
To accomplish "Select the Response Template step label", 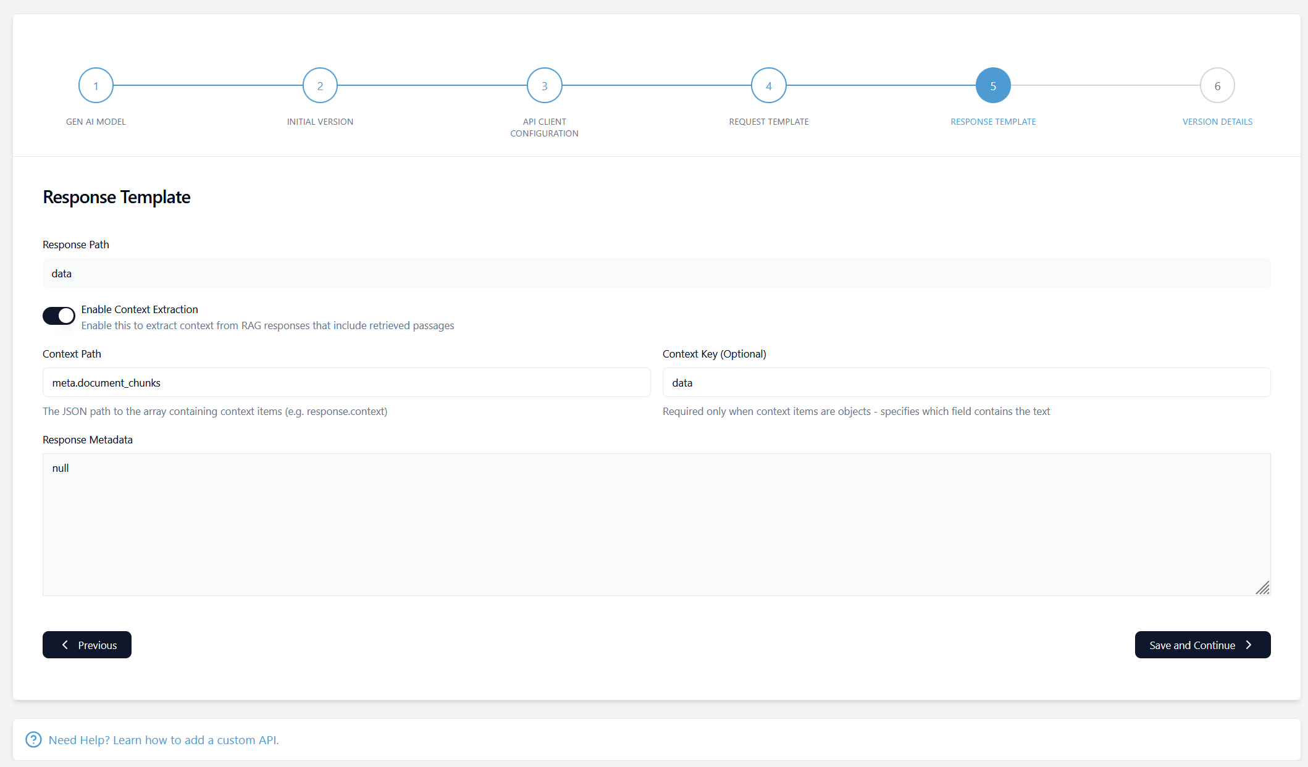I will coord(992,122).
